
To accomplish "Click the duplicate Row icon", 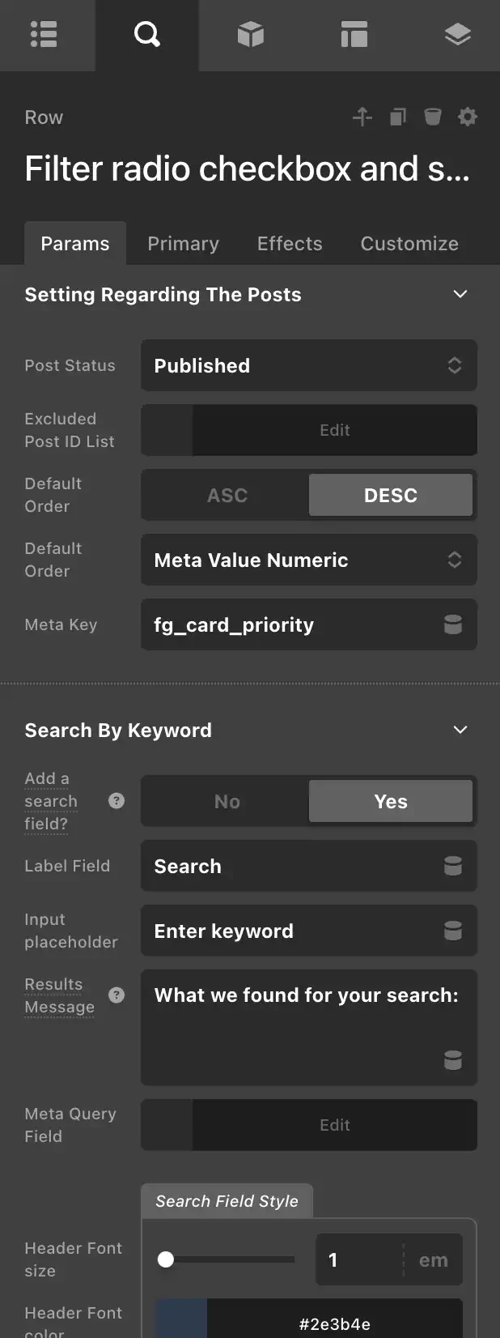I will (397, 117).
